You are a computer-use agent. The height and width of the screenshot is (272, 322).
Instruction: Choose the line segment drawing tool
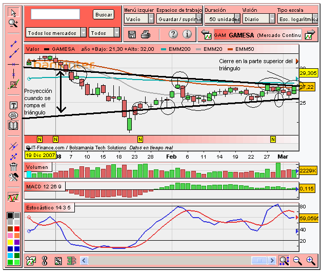click(x=13, y=44)
